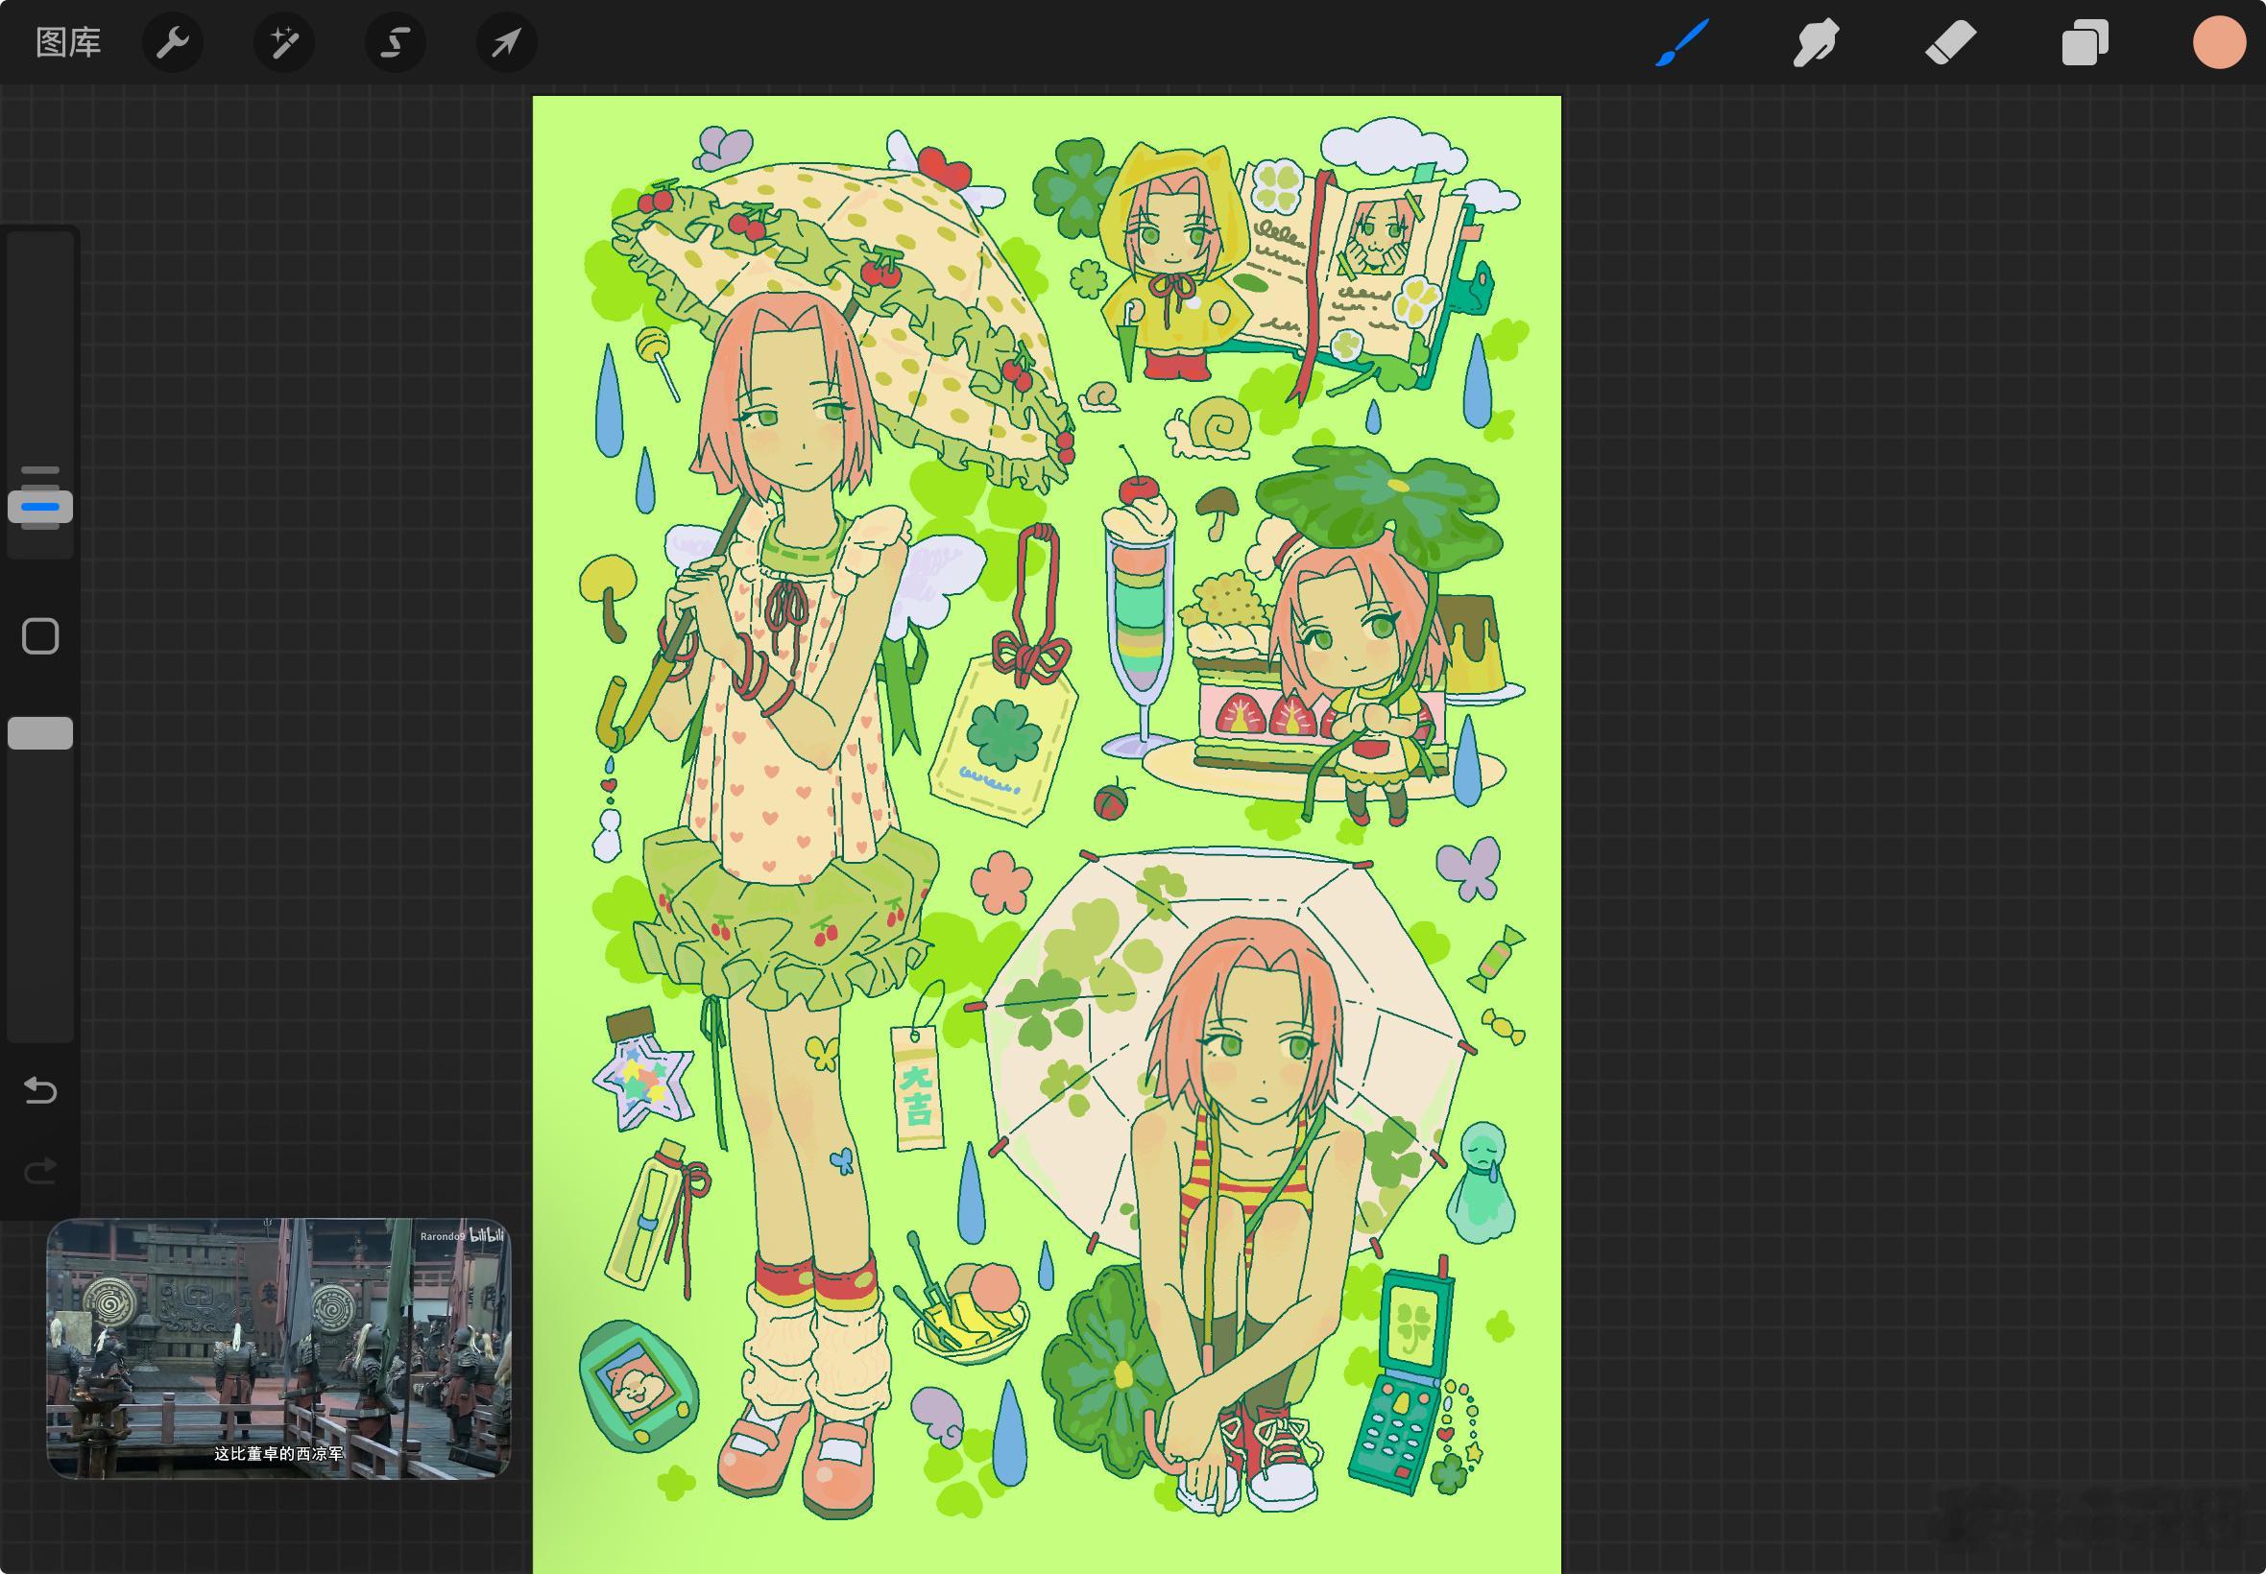Screen dimensions: 2266x1574
Task: Click the artwork canvas illustration
Action: (x=1047, y=834)
